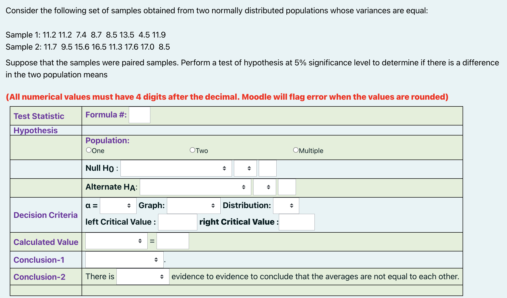The width and height of the screenshot is (507, 298).
Task: Click the Calculated Value number input box
Action: pos(173,241)
